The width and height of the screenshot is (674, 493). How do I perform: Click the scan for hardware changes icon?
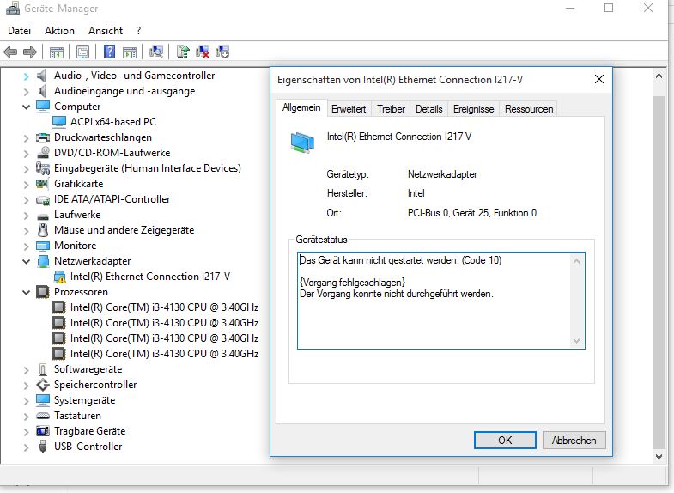click(156, 52)
